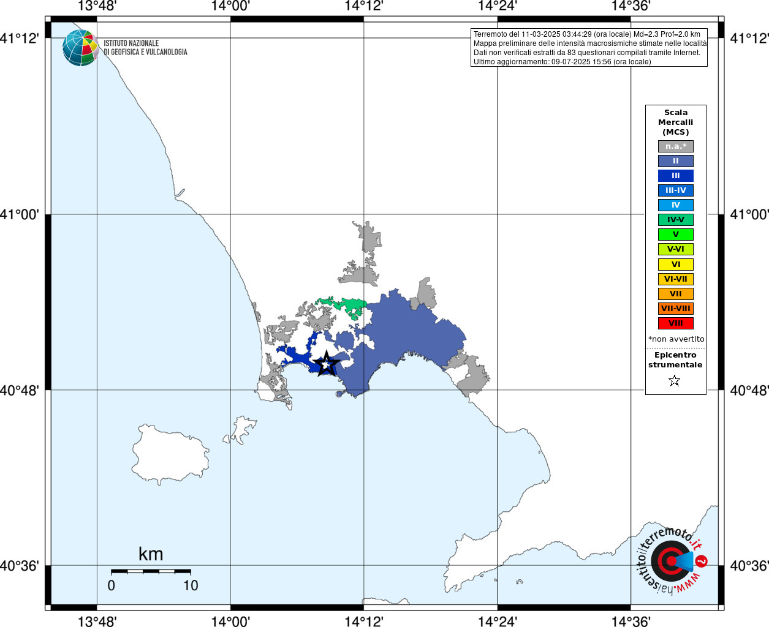The height and width of the screenshot is (627, 769).
Task: Click the top axis 14°12' label
Action: coord(364,6)
